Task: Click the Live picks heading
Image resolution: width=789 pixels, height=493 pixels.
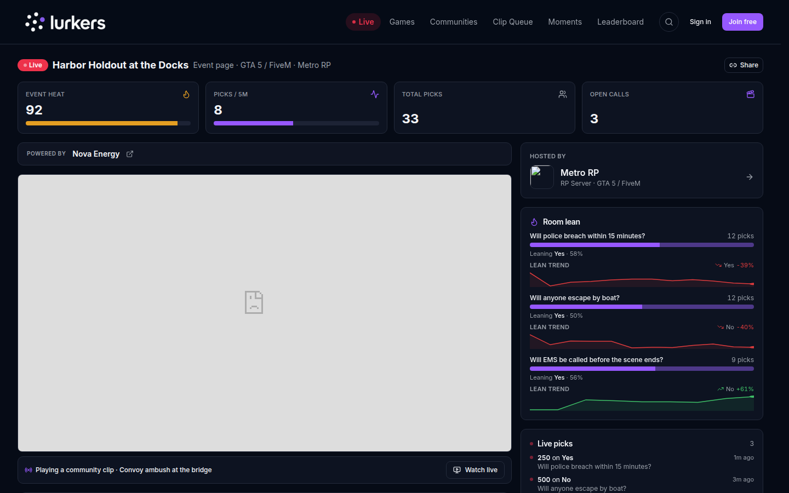Action: point(555,444)
